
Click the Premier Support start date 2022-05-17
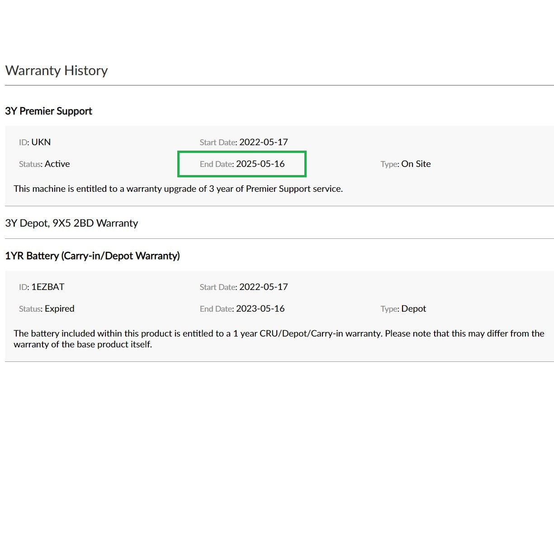click(x=263, y=142)
